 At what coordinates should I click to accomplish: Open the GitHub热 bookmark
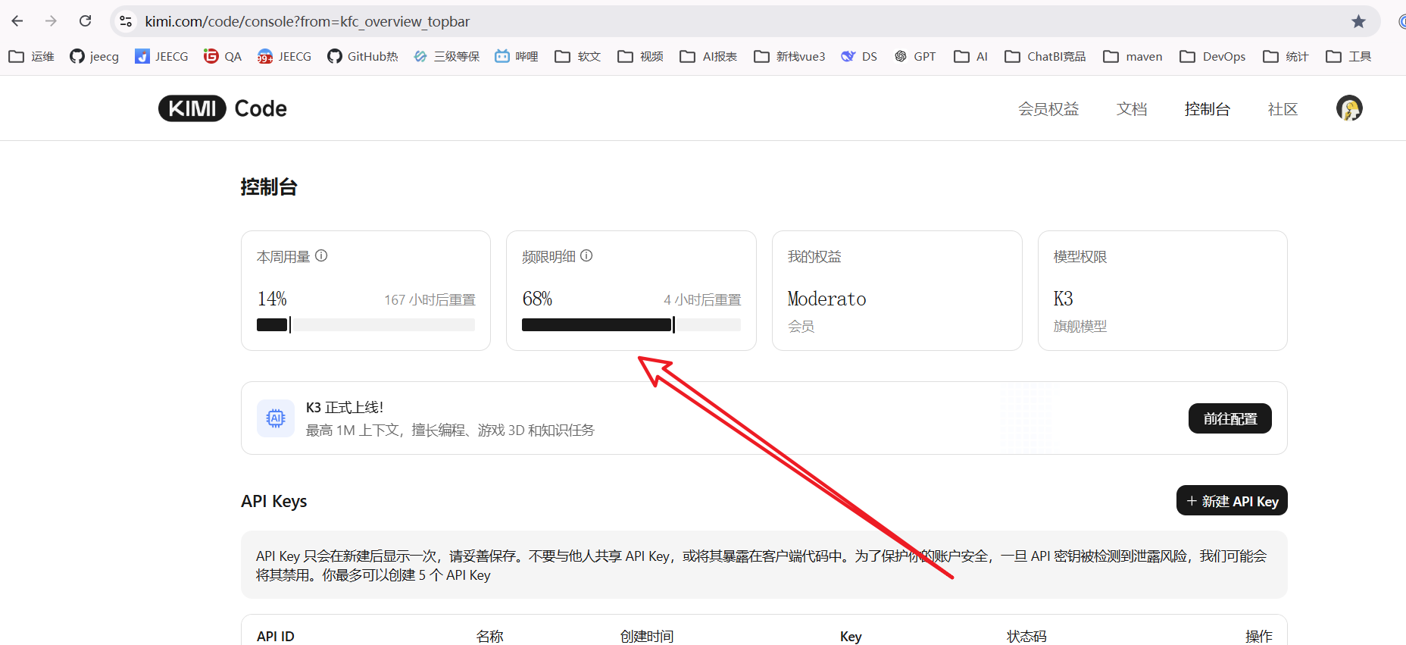point(363,56)
